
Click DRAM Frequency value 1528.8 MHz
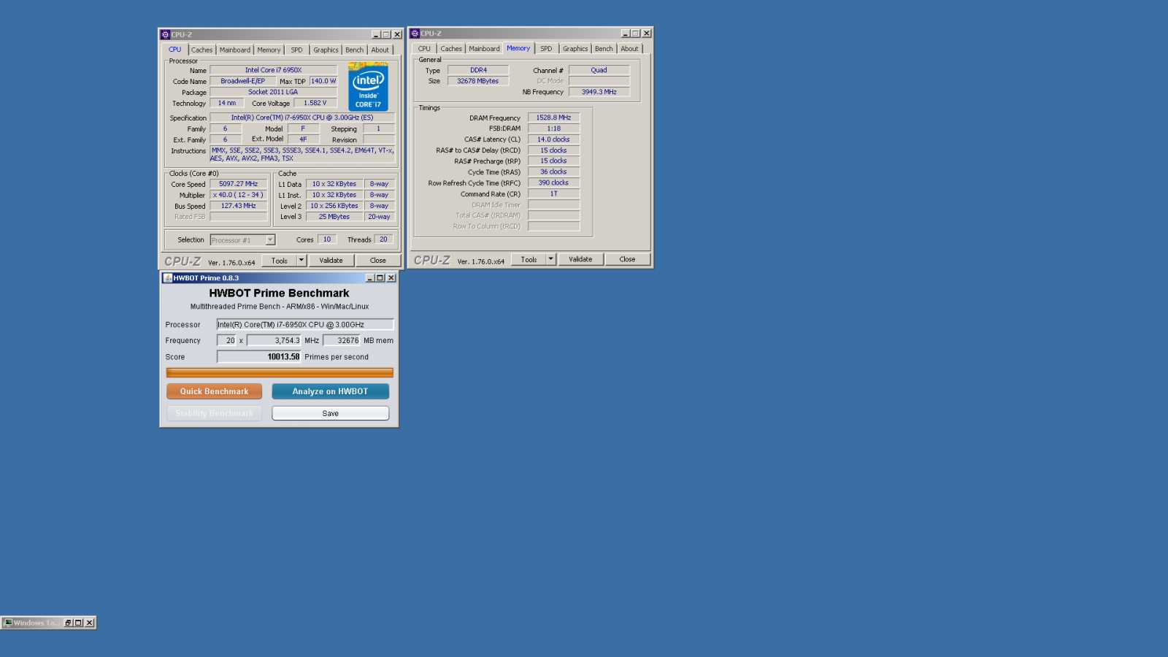tap(554, 118)
